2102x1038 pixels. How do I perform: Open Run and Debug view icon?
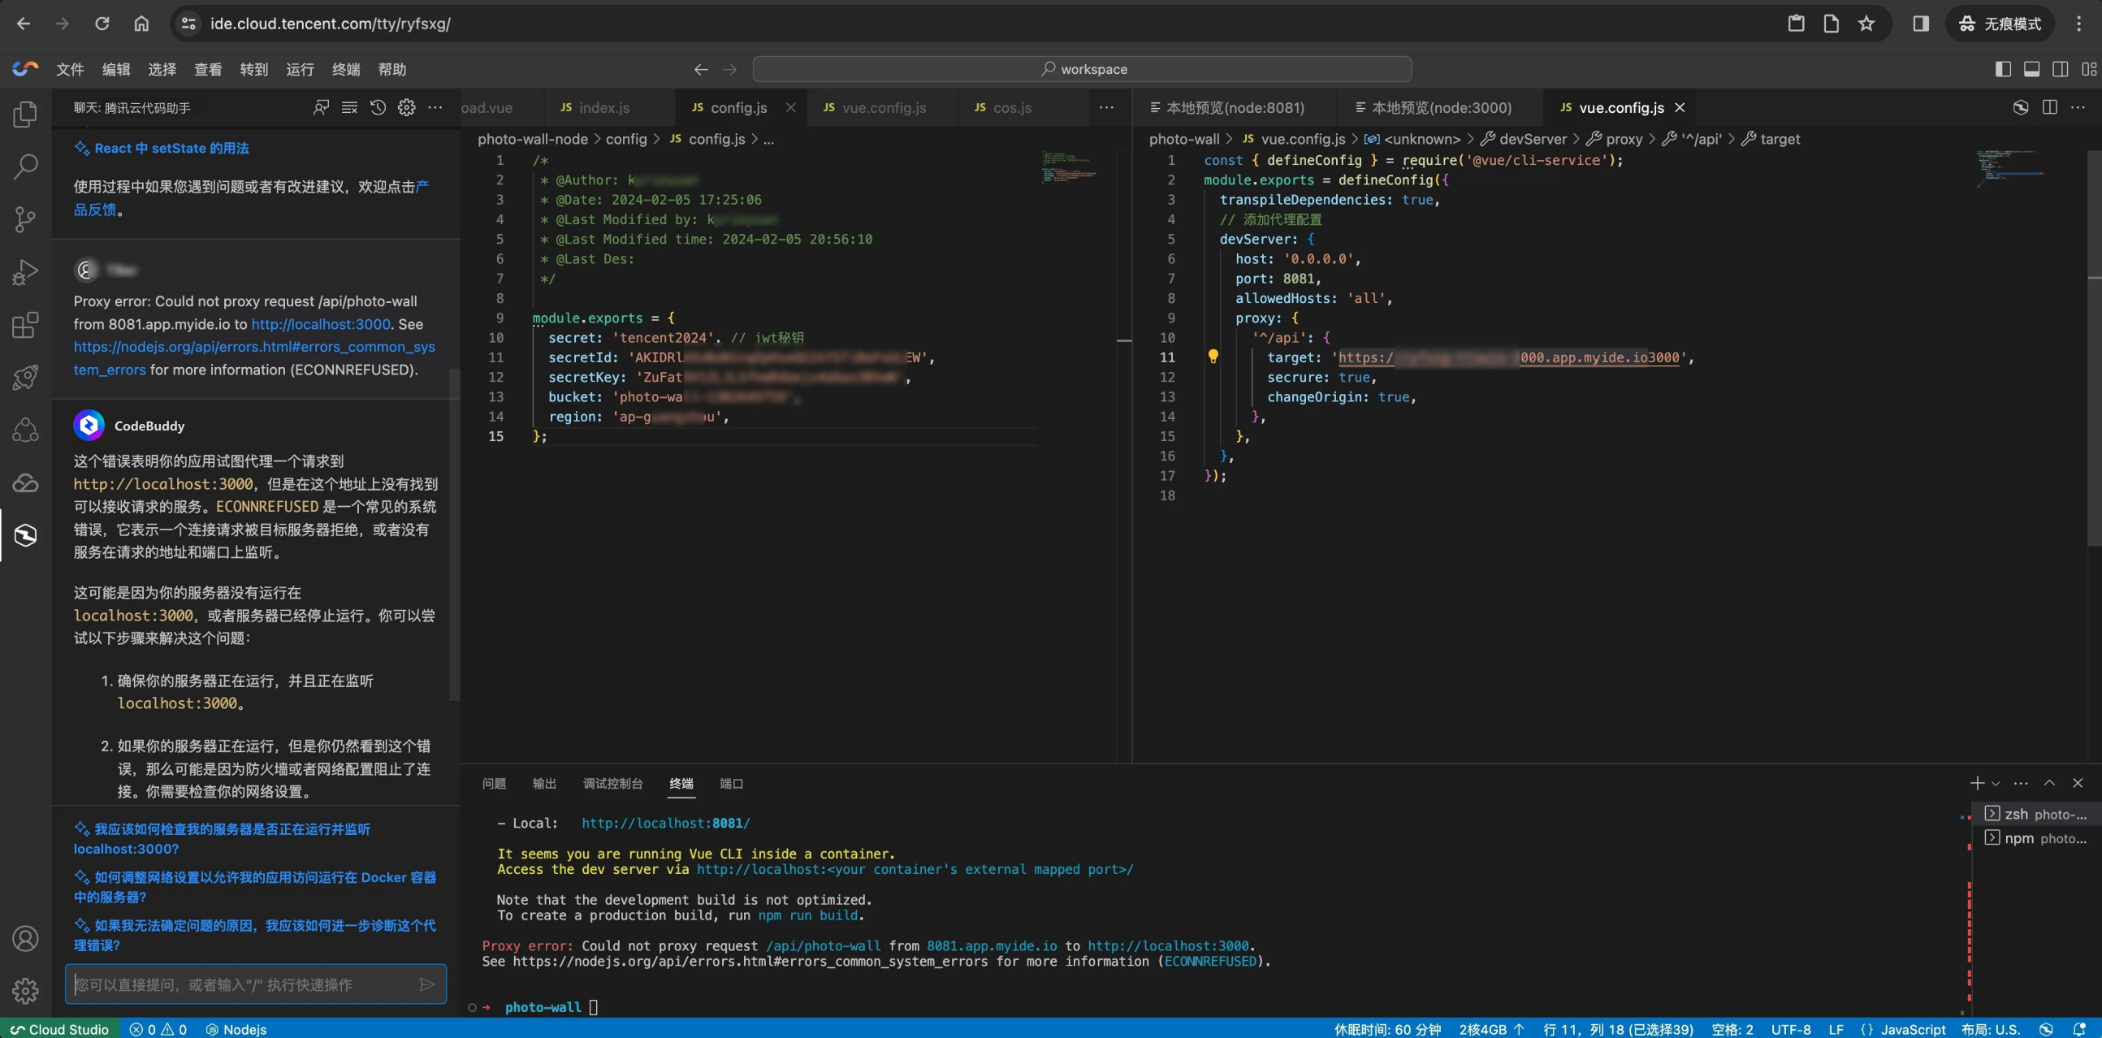(x=25, y=272)
